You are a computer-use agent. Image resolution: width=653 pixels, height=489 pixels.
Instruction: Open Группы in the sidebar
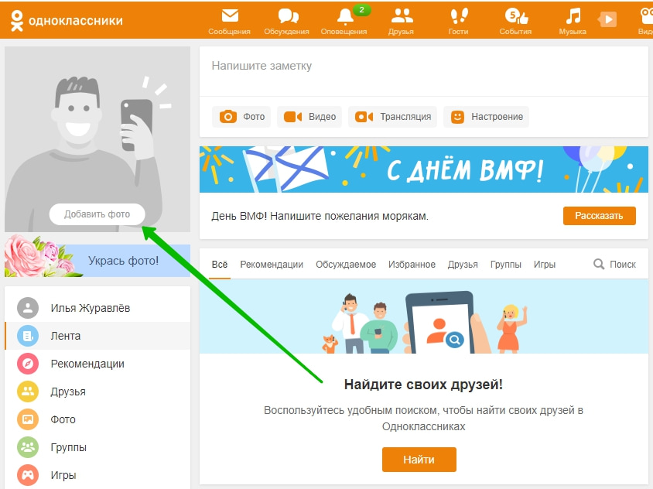point(97,447)
